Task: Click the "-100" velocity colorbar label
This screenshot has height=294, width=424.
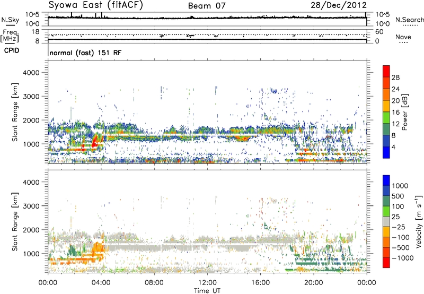Action: pos(401,237)
